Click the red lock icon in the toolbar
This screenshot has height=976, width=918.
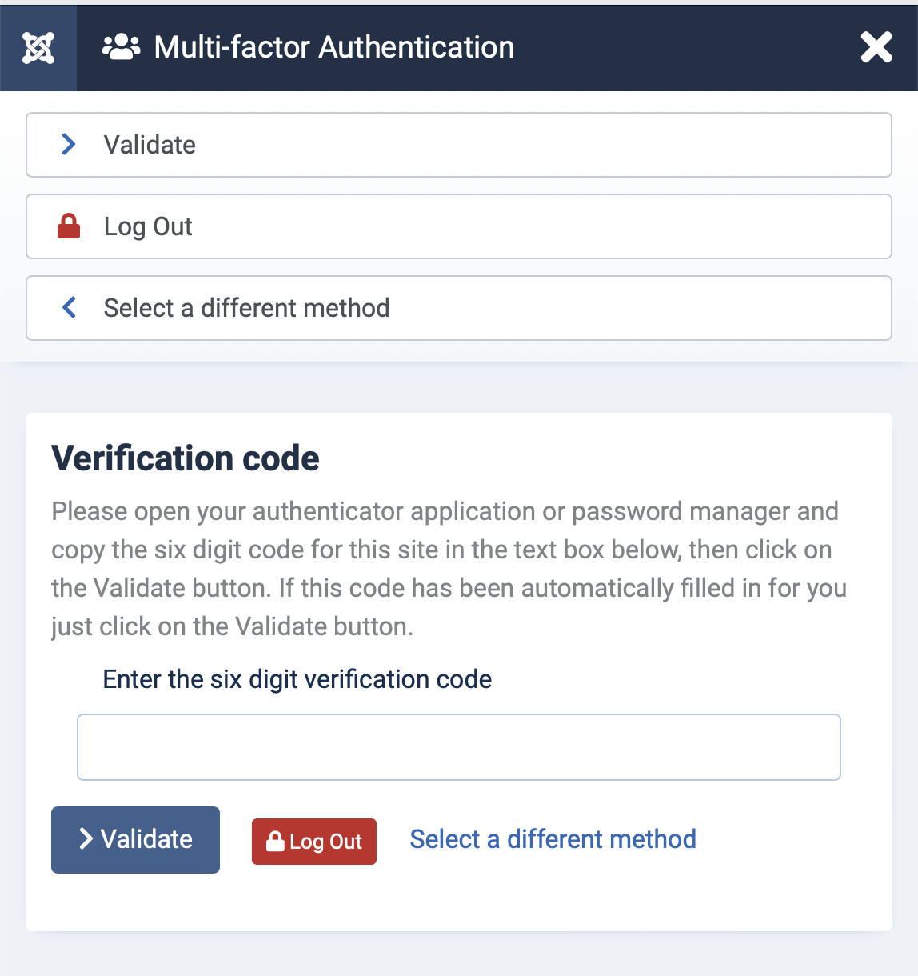(x=69, y=226)
